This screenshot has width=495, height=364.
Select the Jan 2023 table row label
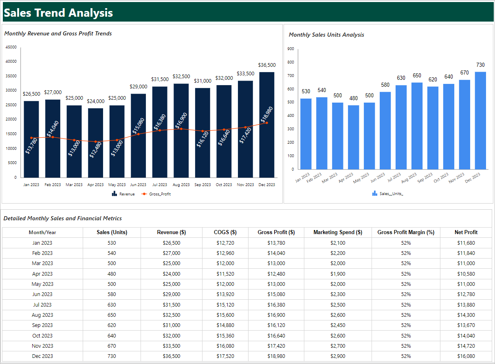pos(42,243)
